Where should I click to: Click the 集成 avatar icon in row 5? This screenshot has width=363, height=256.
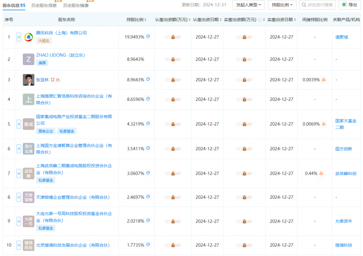click(x=29, y=124)
